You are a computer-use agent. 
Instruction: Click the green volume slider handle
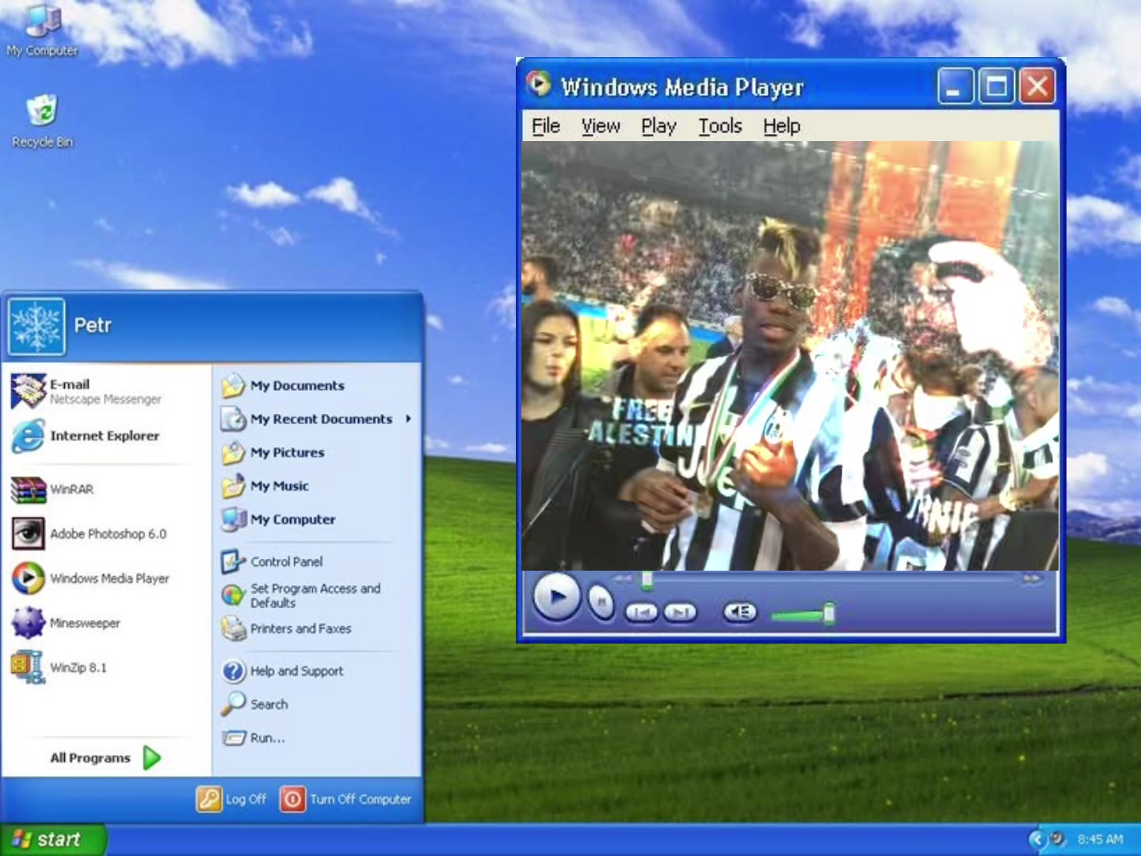[829, 613]
